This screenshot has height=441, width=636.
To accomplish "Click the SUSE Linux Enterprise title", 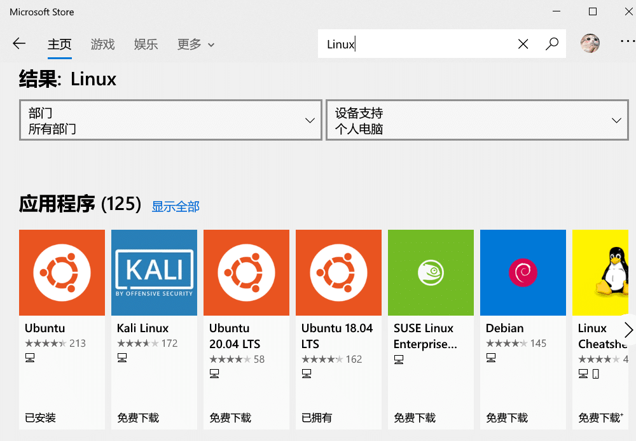I will (425, 336).
